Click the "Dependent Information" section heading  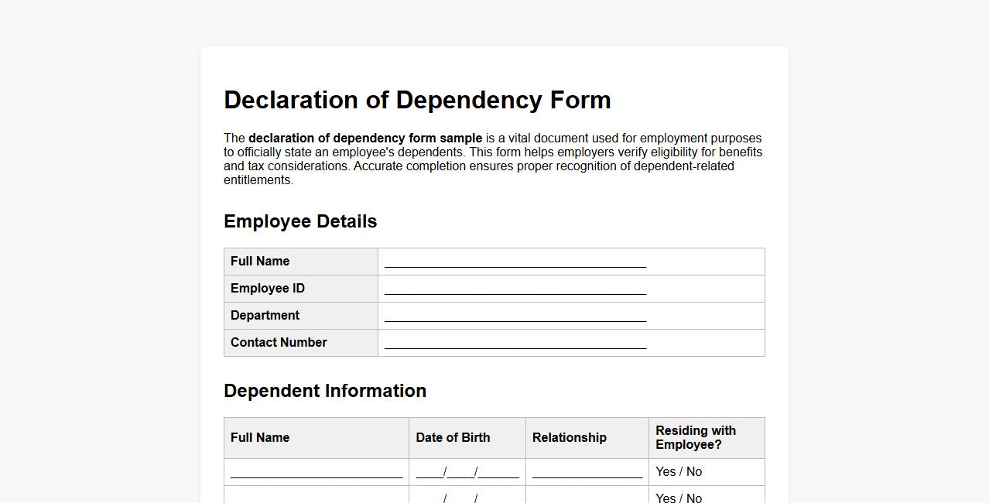(325, 391)
